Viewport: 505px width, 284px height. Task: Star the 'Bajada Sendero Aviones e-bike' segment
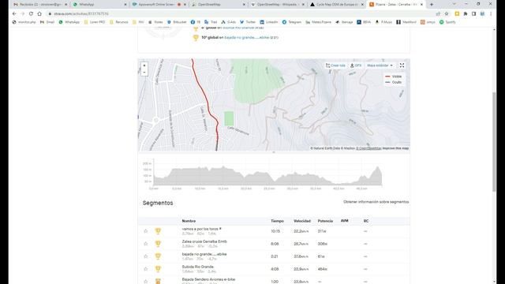point(145,281)
